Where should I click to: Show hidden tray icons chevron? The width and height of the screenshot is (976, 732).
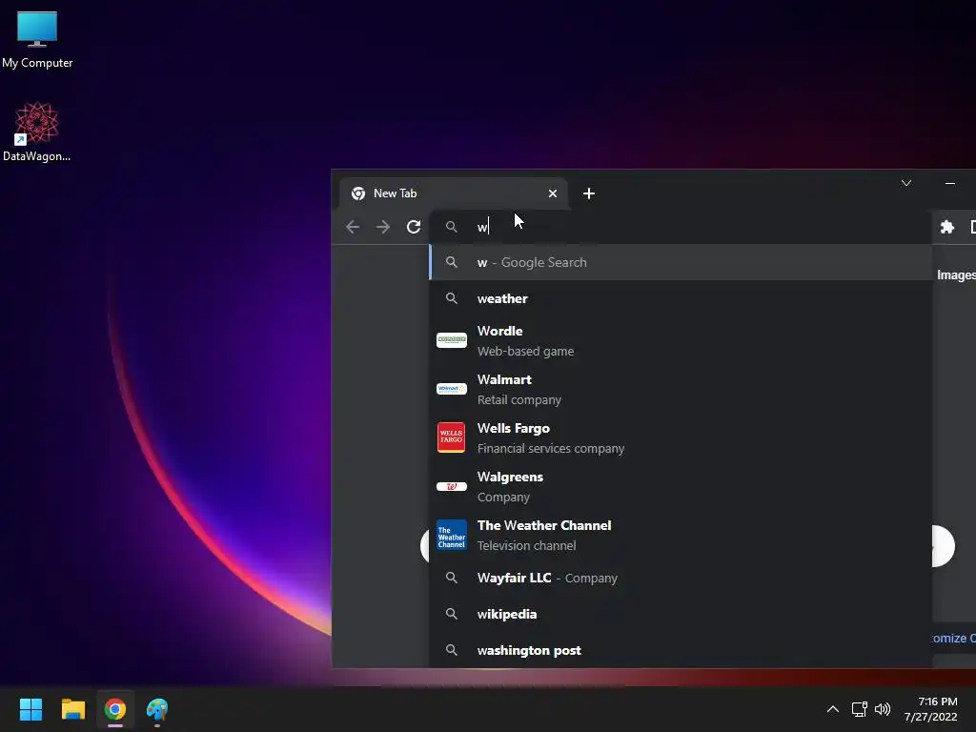click(832, 709)
